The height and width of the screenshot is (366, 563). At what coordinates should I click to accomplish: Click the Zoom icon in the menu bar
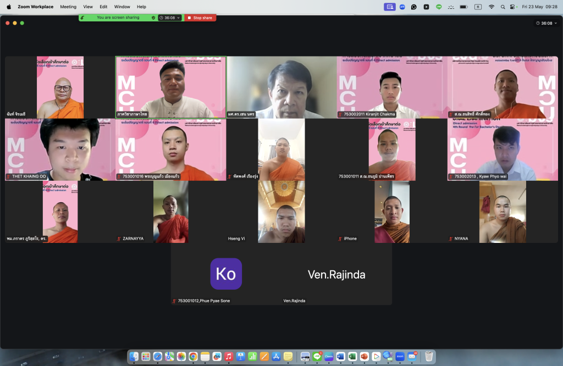click(x=402, y=7)
